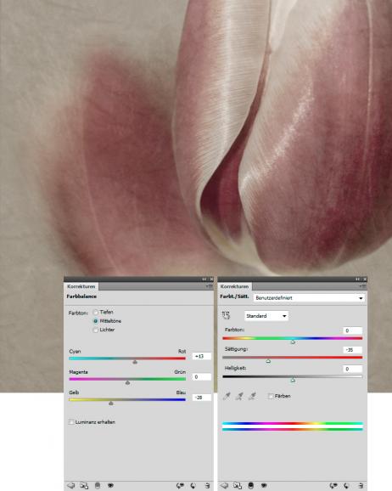Open the Benutzerdefiniert preset dropdown
The width and height of the screenshot is (392, 491).
click(x=309, y=298)
